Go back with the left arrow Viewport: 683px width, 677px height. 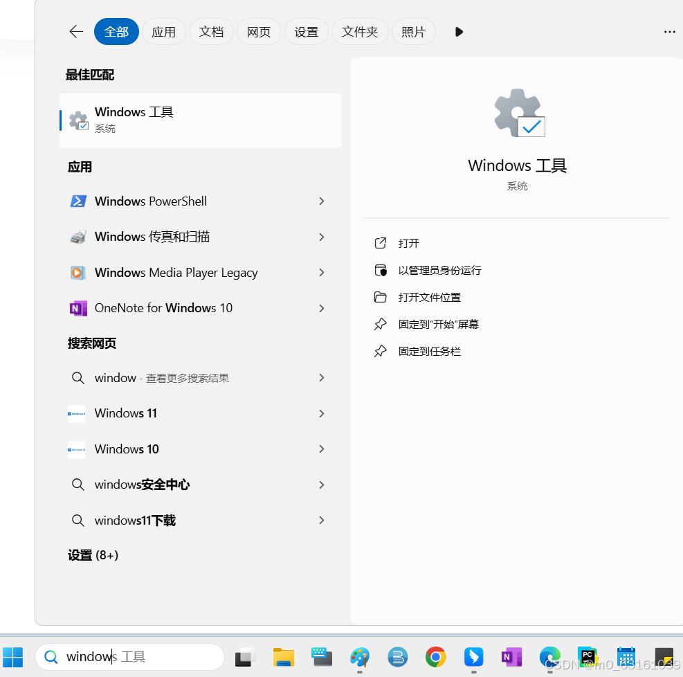coord(76,32)
